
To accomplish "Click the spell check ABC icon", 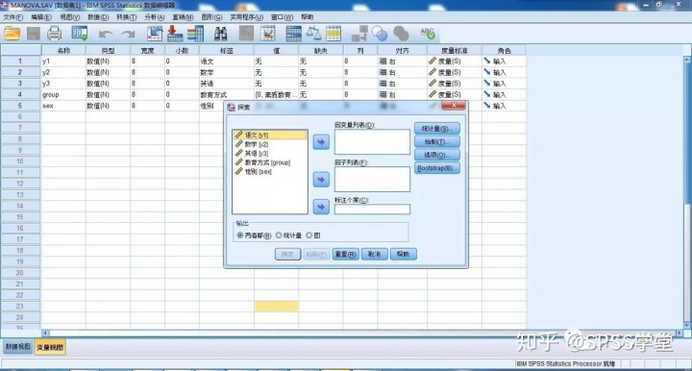I will pyautogui.click(x=427, y=34).
